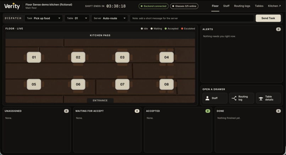The image size is (286, 155).
Task: Click the Verity logo
Action: click(x=12, y=6)
